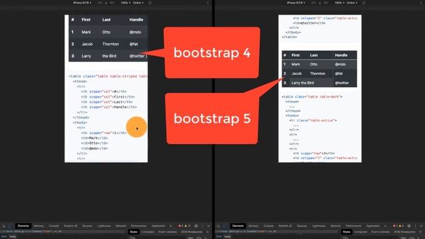
Task: Close left DevTools panel
Action: tap(209, 226)
